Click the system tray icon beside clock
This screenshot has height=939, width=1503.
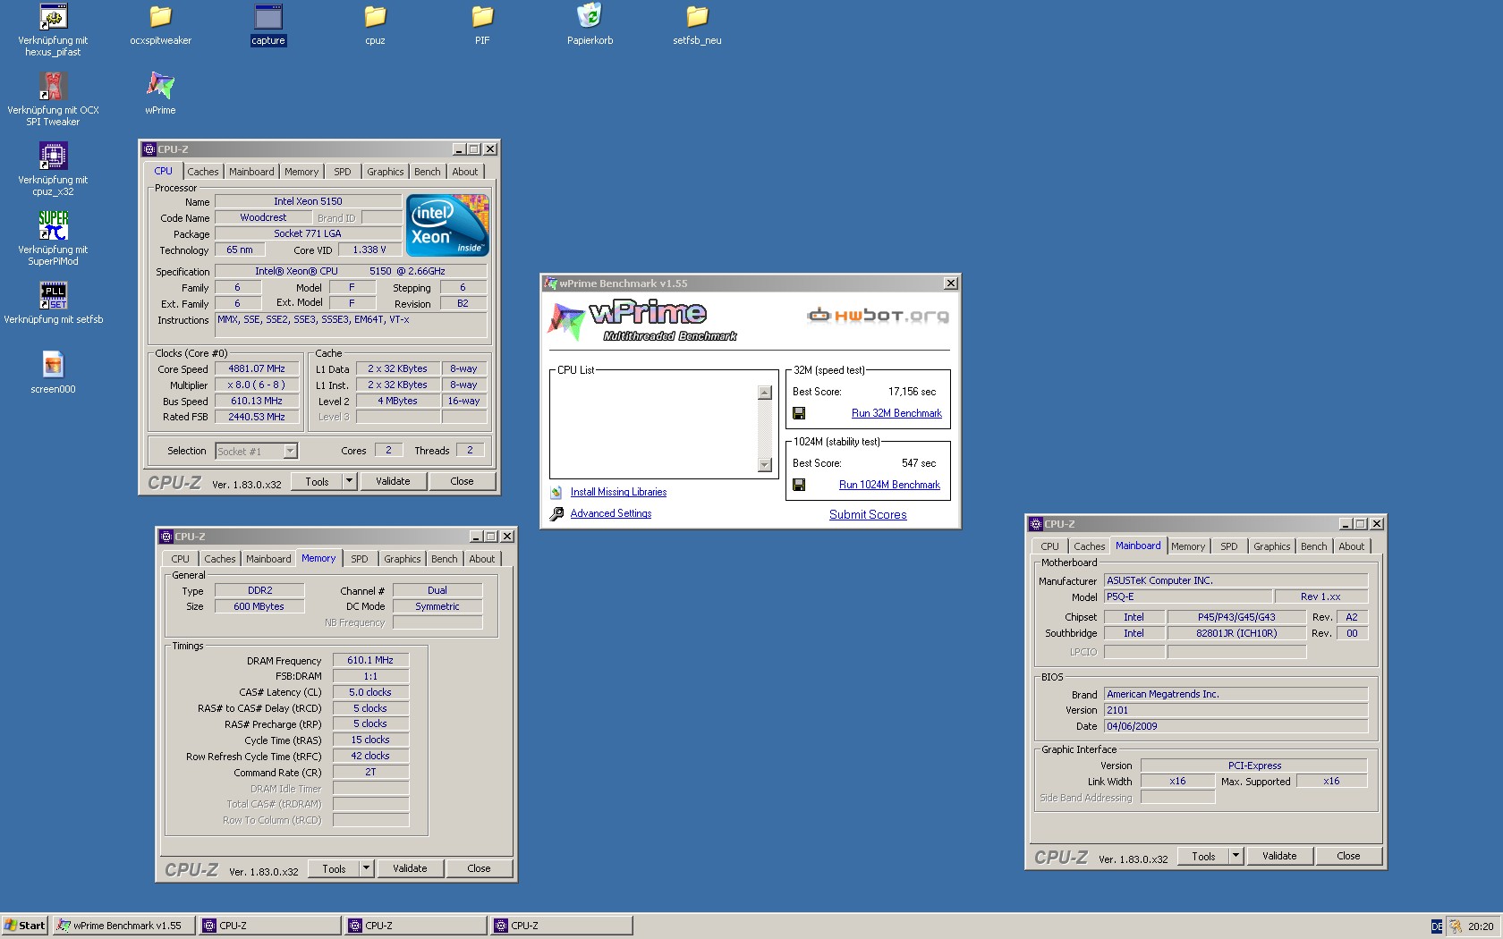pyautogui.click(x=1456, y=926)
